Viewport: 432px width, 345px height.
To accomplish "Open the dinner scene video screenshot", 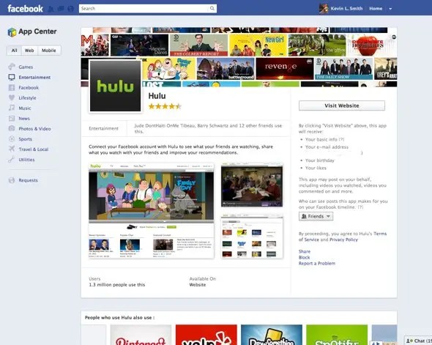I will tap(252, 185).
